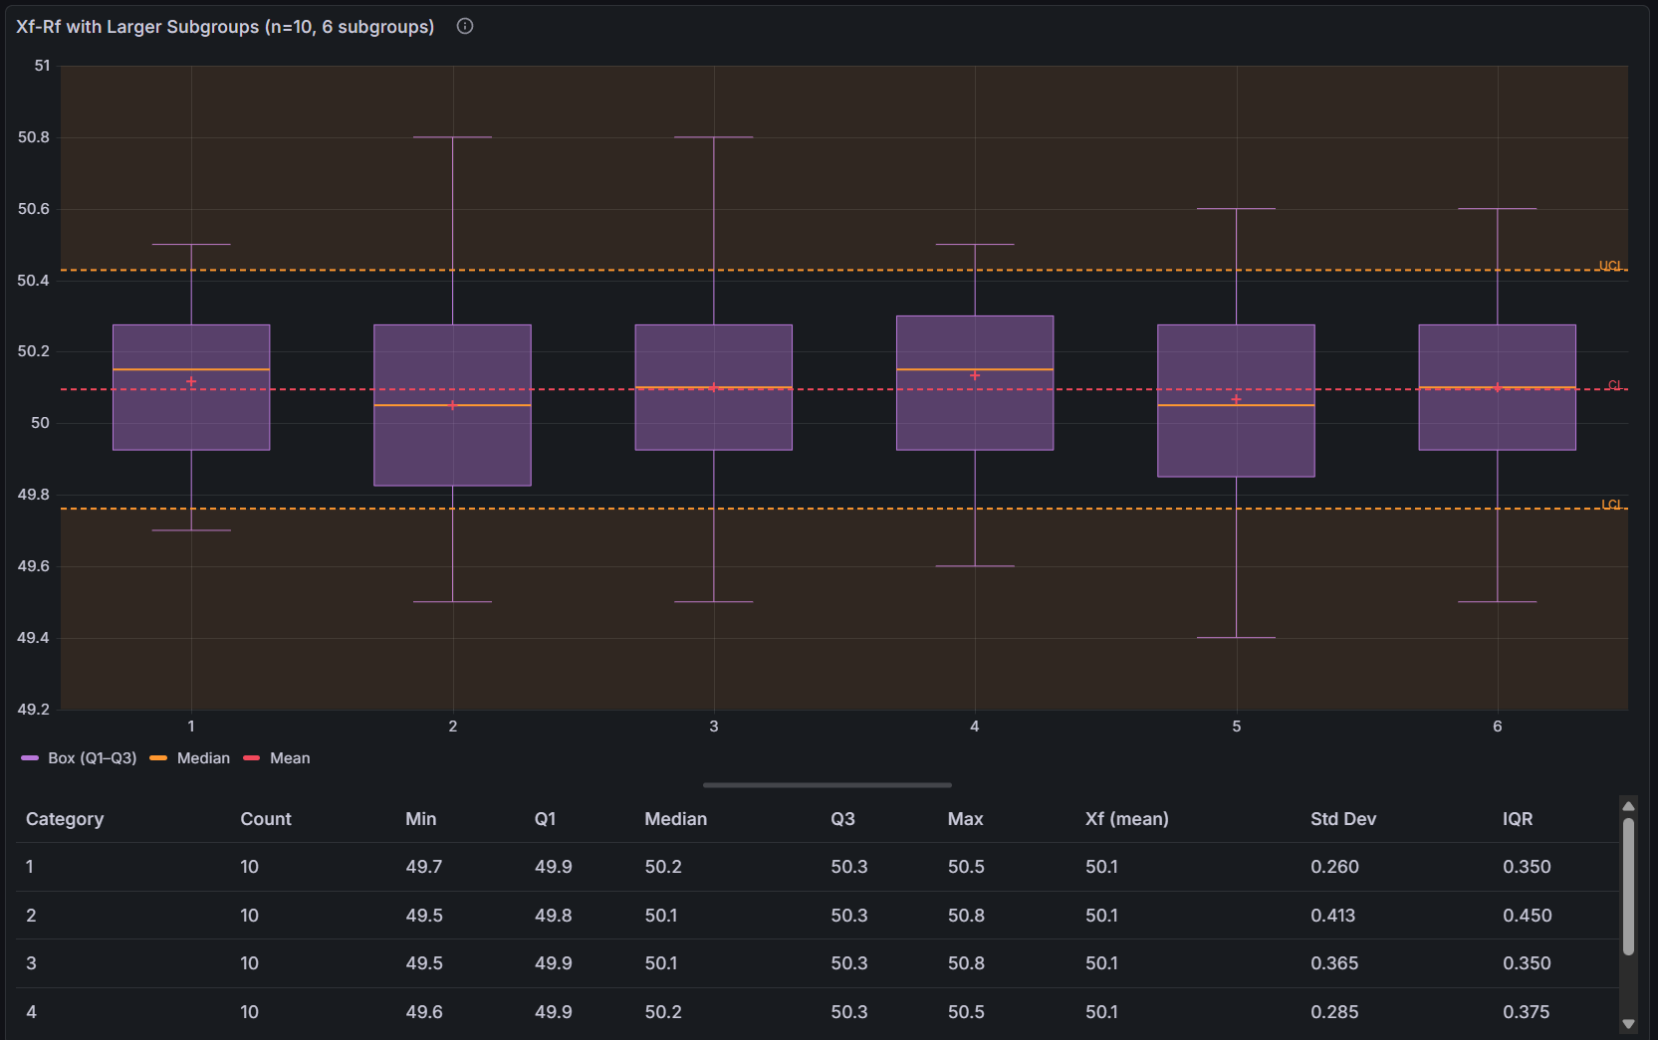The image size is (1658, 1040).
Task: Click the IQR value 0.450
Action: (x=1528, y=916)
